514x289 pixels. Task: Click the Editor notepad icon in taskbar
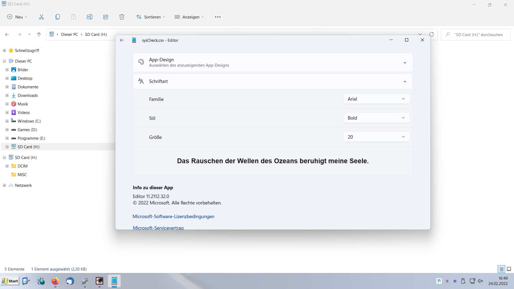(114, 281)
